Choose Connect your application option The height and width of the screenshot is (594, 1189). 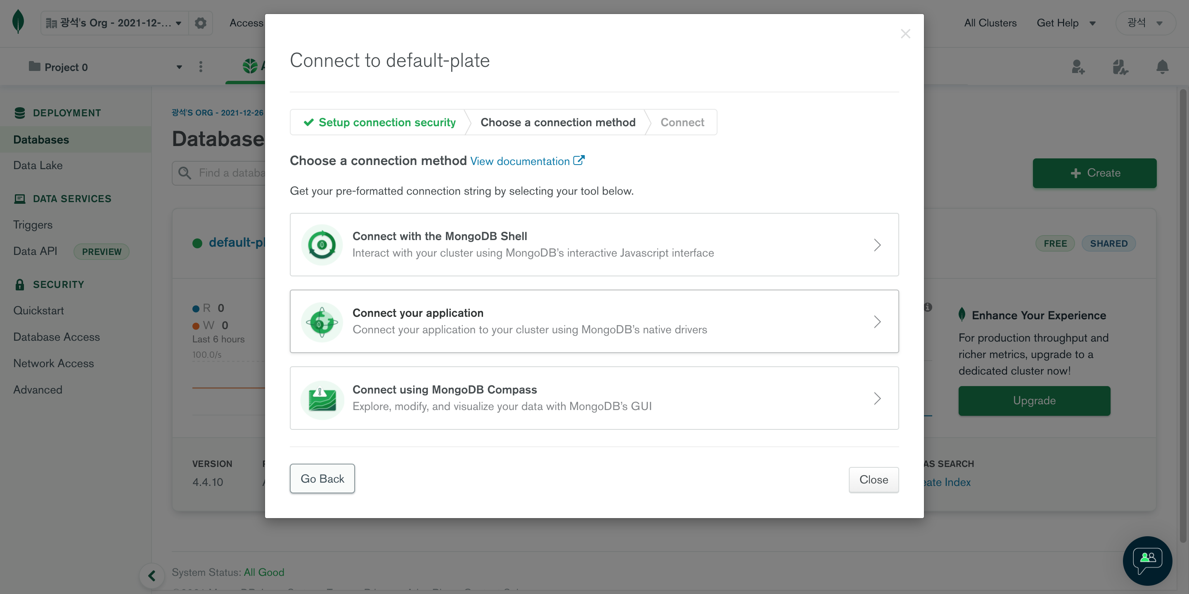[594, 321]
